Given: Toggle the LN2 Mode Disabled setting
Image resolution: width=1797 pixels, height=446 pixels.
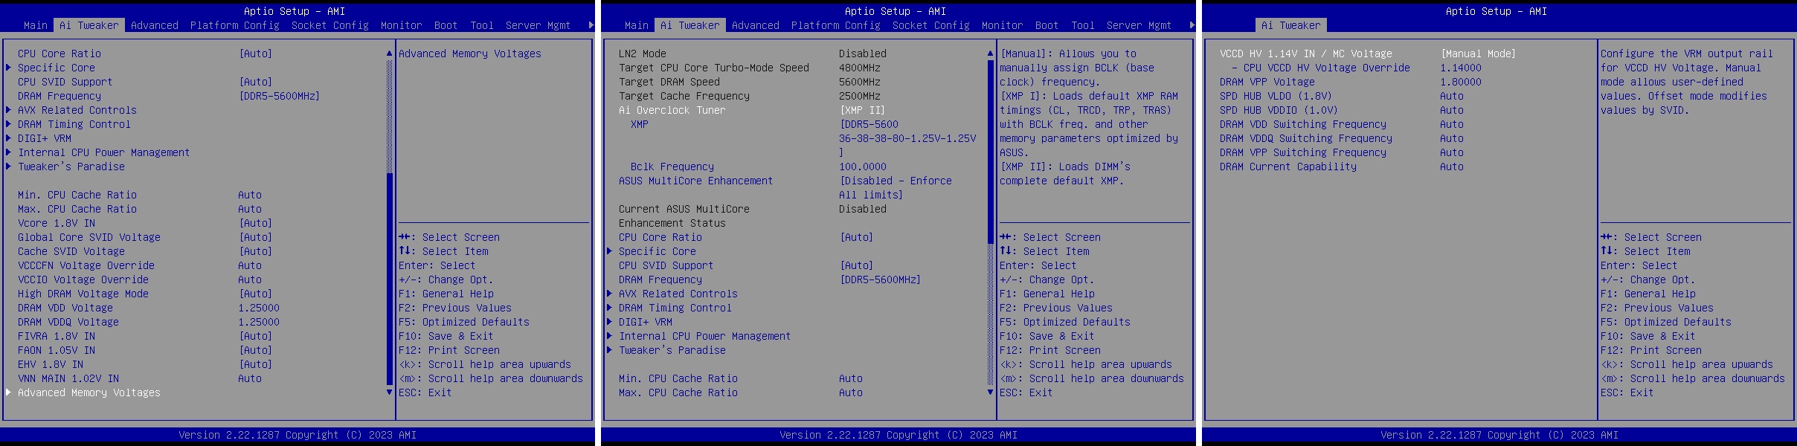Looking at the screenshot, I should [862, 54].
